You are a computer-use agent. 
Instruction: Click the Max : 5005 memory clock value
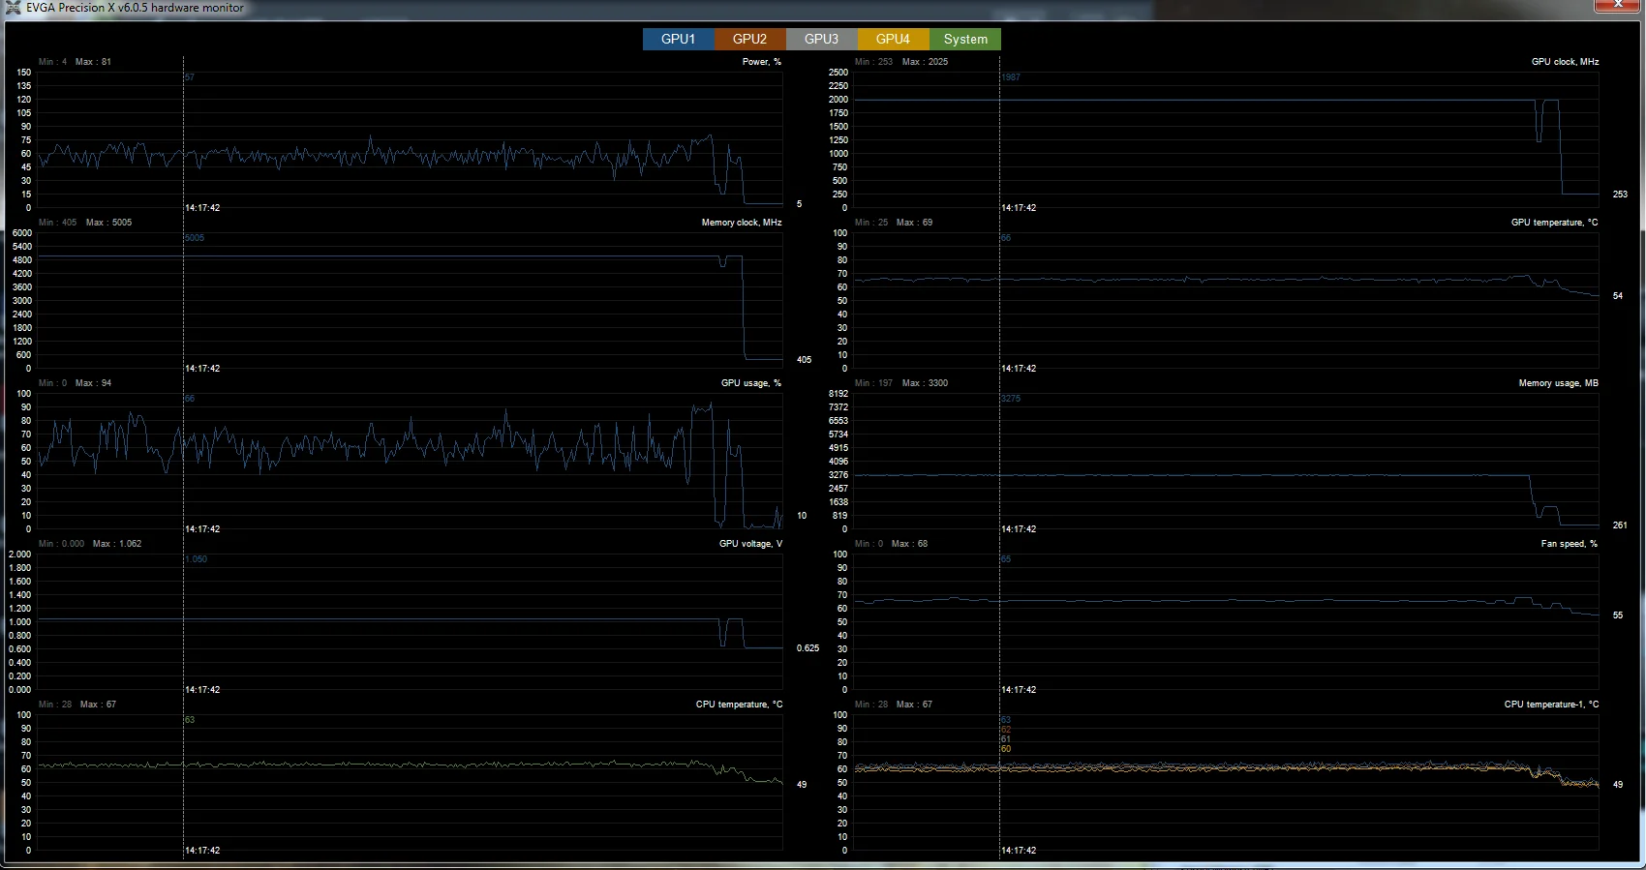click(x=108, y=223)
